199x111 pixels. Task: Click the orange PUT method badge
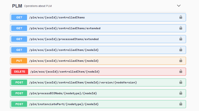[x=19, y=61]
